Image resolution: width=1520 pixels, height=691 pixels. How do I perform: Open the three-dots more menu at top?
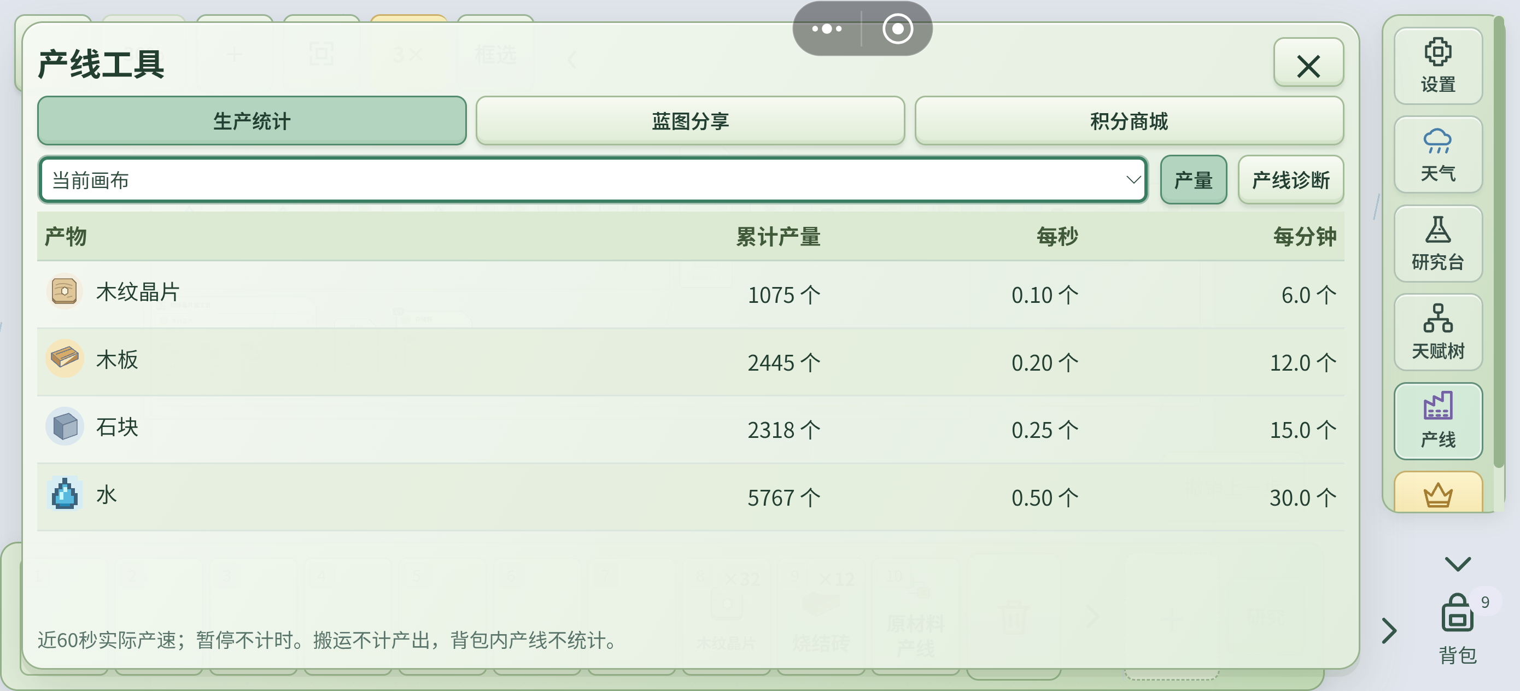tap(826, 28)
